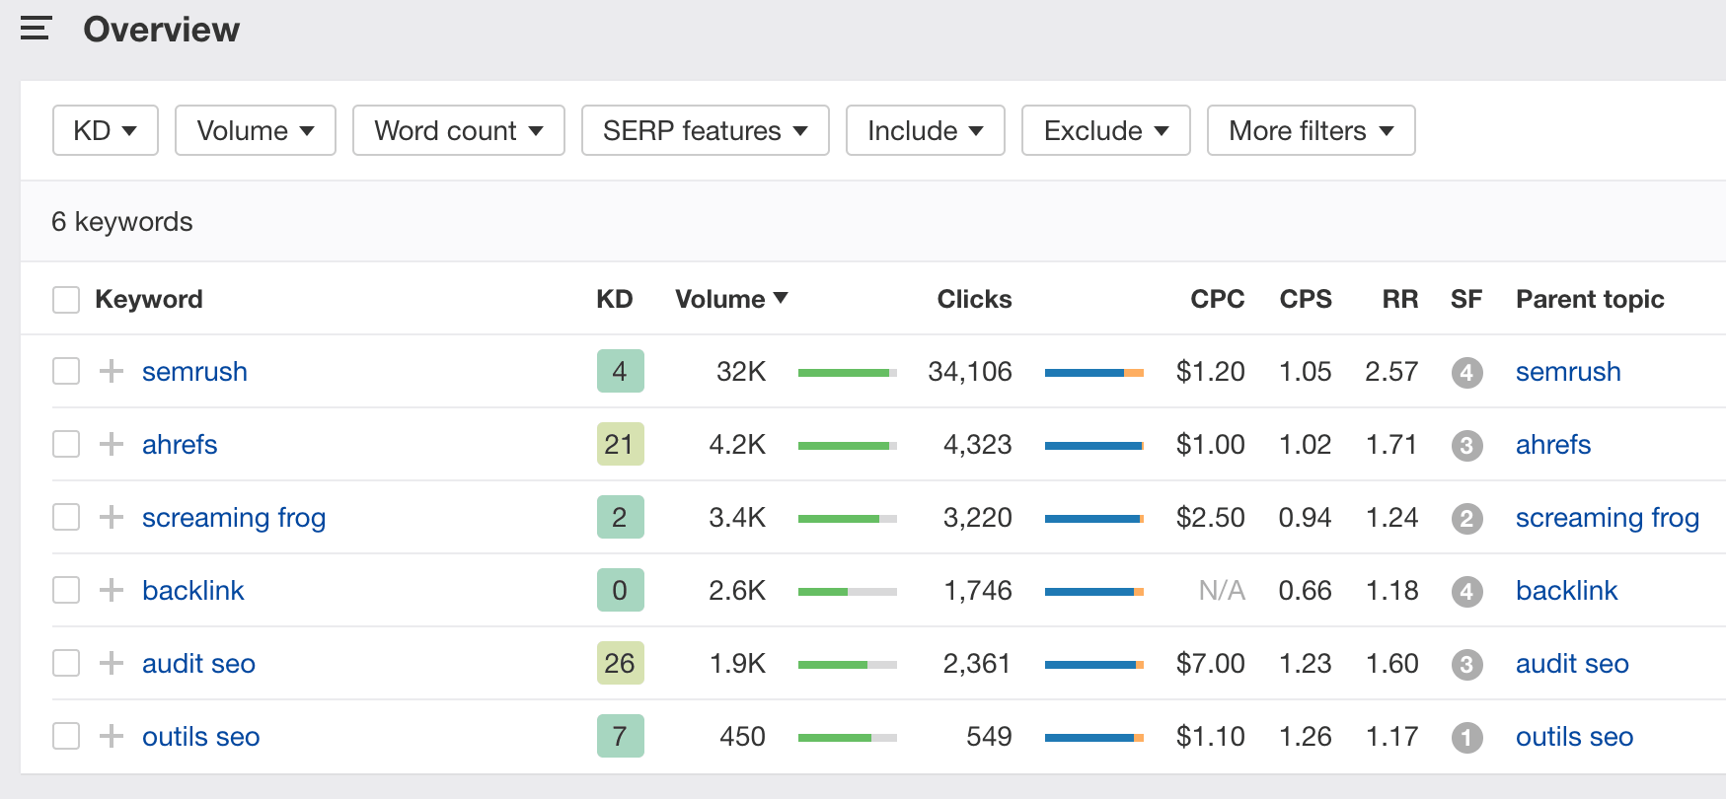Click the plus icon beside backlink
Viewport: 1726px width, 799px height.
pyautogui.click(x=112, y=590)
